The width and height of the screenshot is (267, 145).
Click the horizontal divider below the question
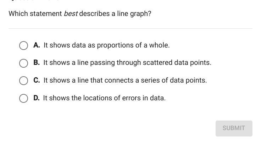[x=130, y=29]
